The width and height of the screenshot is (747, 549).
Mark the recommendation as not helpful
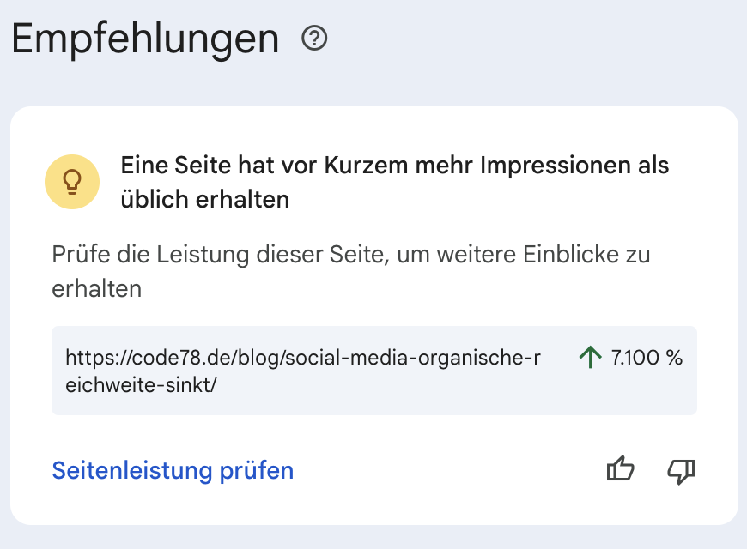click(680, 470)
